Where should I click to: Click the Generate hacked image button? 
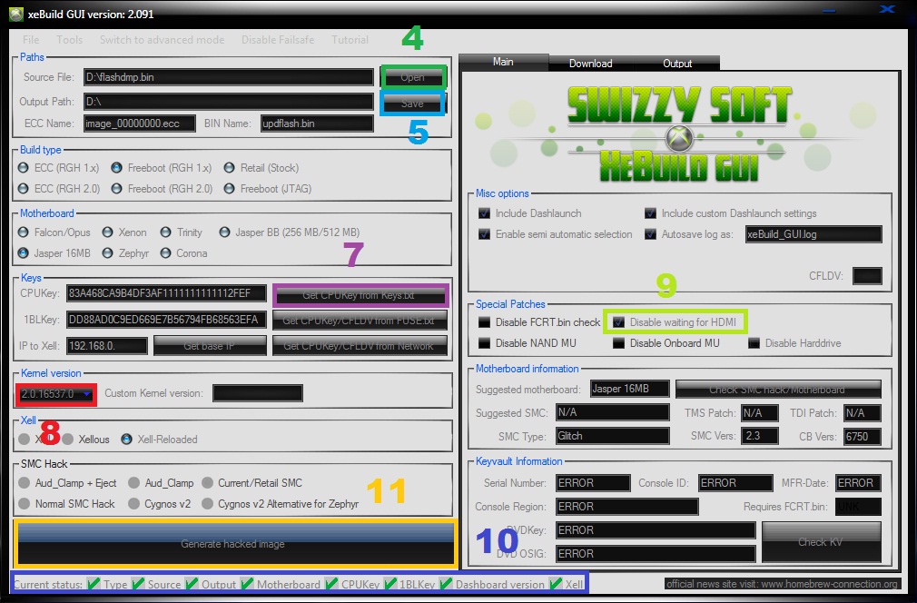click(234, 543)
